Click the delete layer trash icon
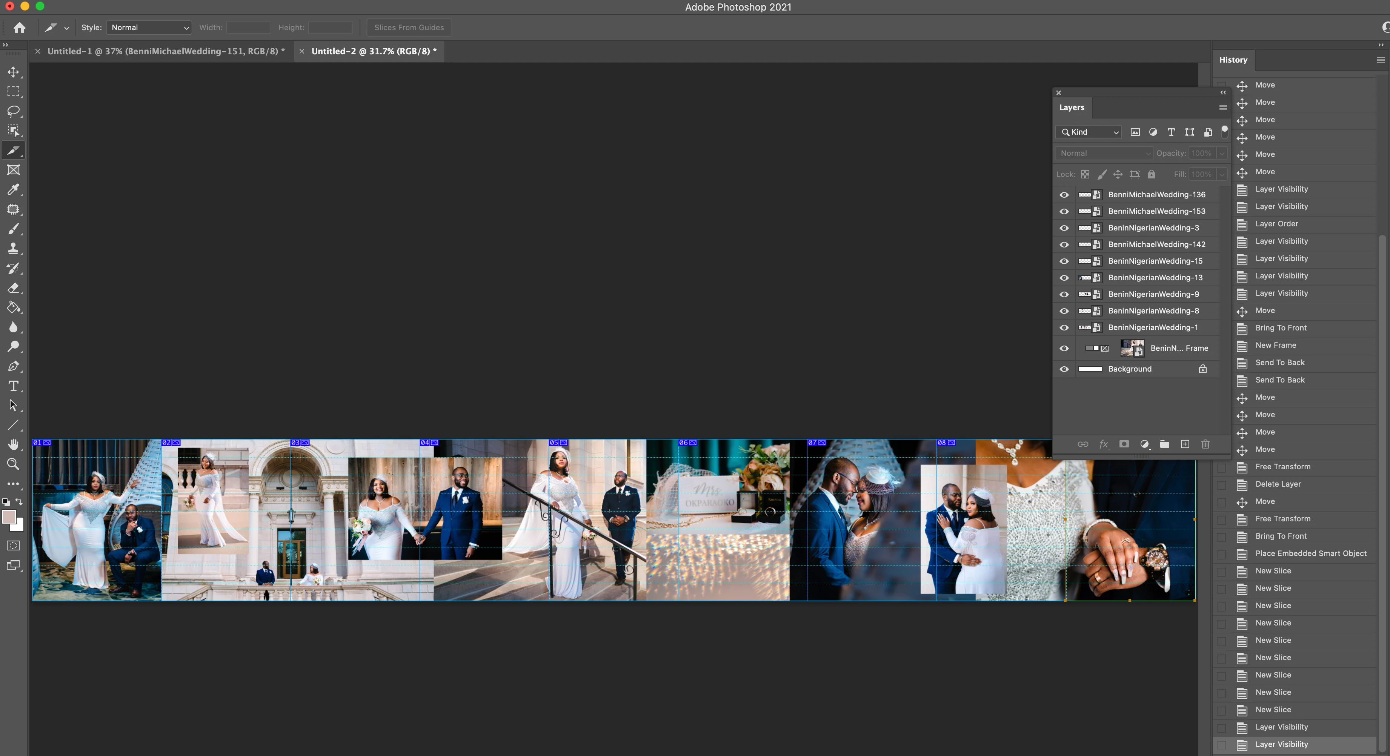 click(1205, 444)
